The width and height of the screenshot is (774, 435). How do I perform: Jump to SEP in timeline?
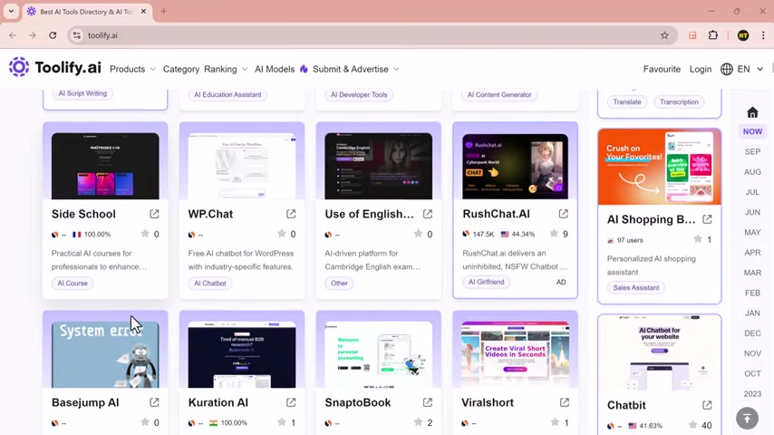752,151
